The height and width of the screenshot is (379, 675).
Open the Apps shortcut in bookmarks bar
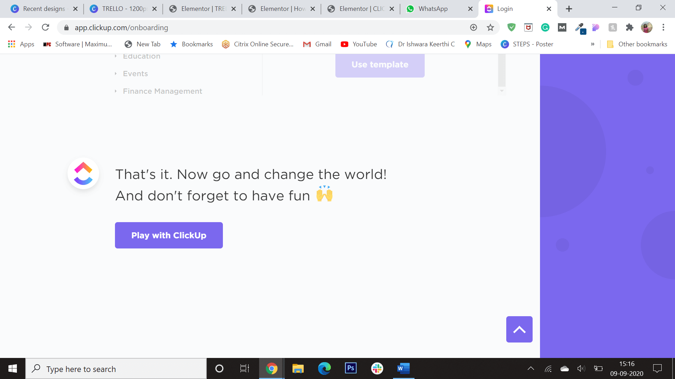point(21,44)
